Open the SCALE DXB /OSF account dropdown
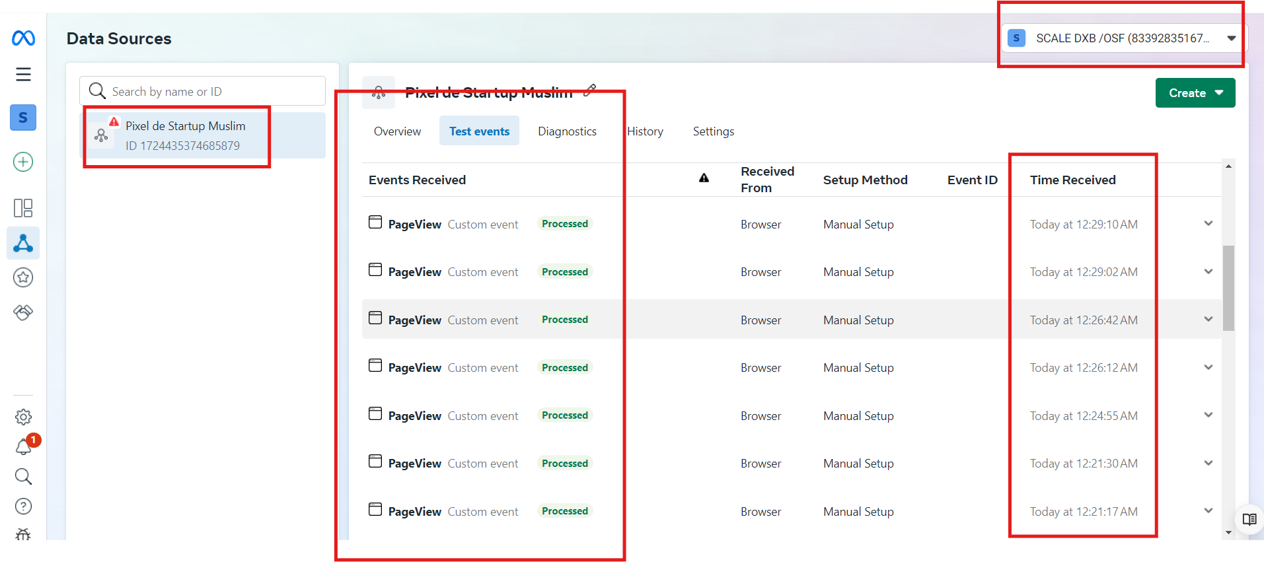1264x562 pixels. [1124, 38]
